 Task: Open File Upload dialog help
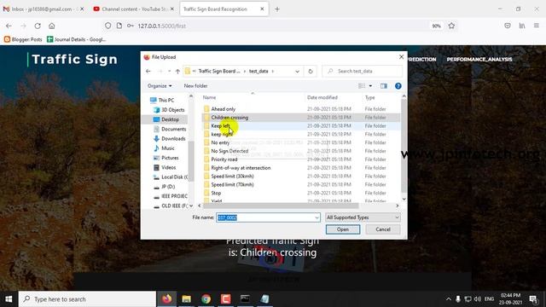[x=398, y=86]
